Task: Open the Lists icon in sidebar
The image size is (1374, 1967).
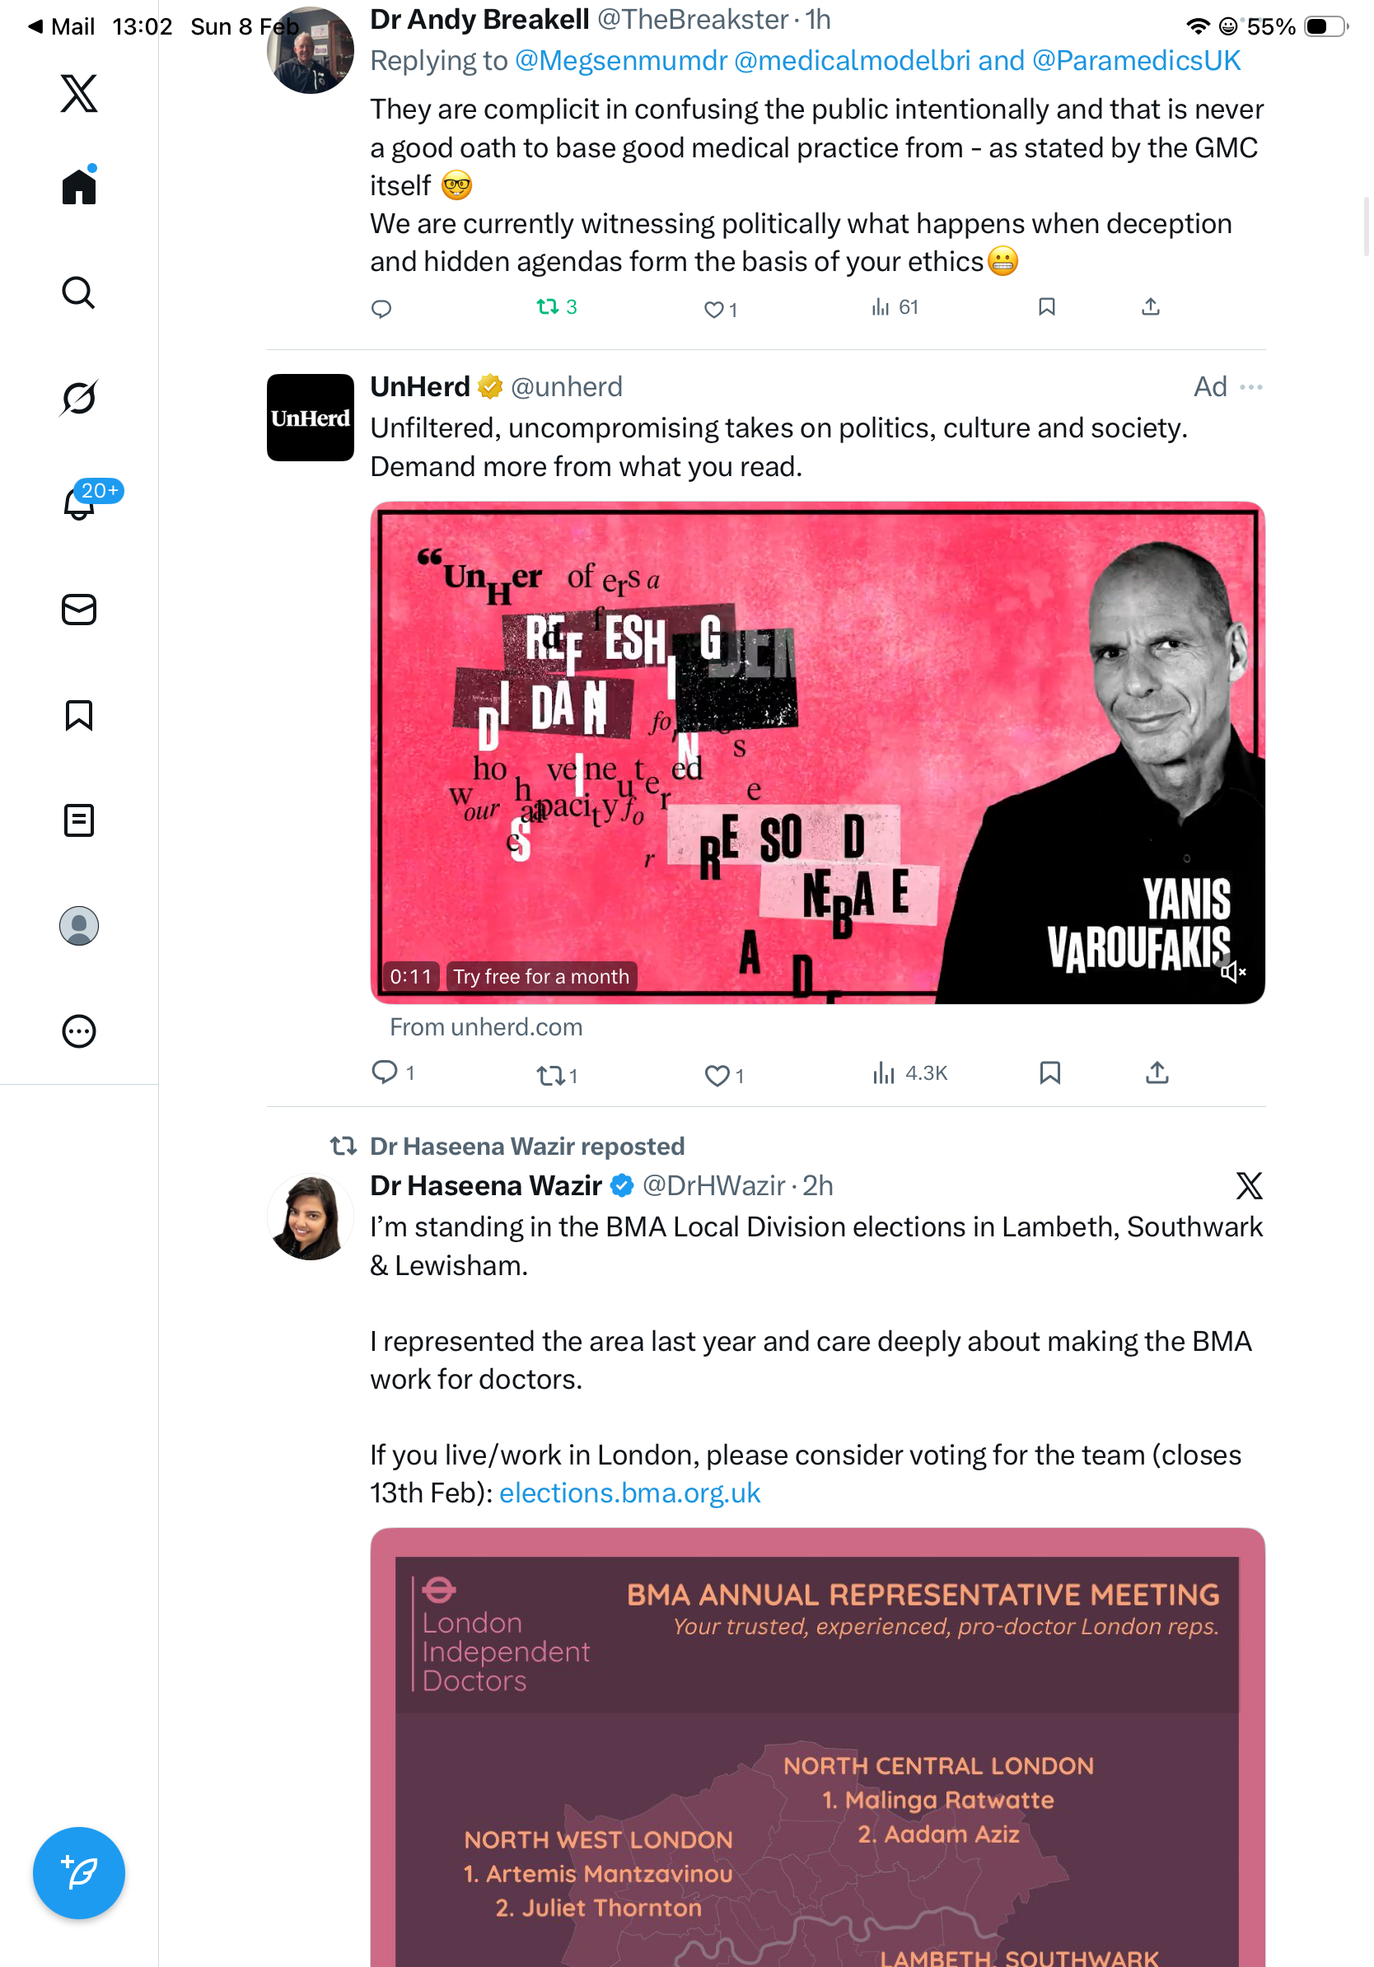Action: [79, 820]
